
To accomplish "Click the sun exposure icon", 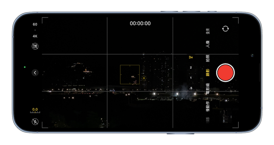I will coord(144,78).
